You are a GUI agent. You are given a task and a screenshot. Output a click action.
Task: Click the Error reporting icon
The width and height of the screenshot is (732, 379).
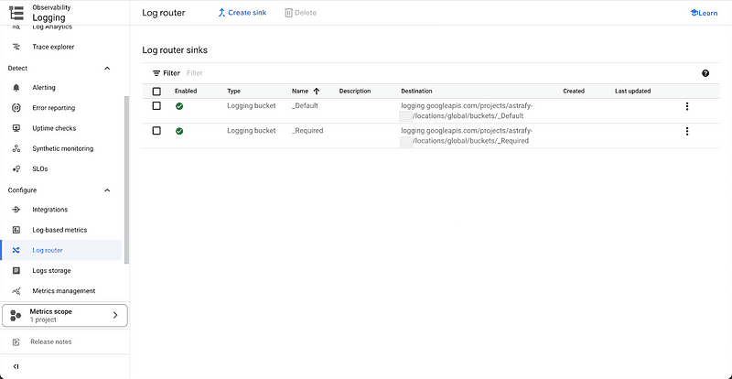click(x=16, y=108)
